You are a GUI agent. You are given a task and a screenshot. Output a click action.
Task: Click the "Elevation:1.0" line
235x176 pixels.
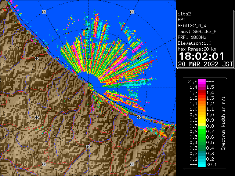pos(195,43)
